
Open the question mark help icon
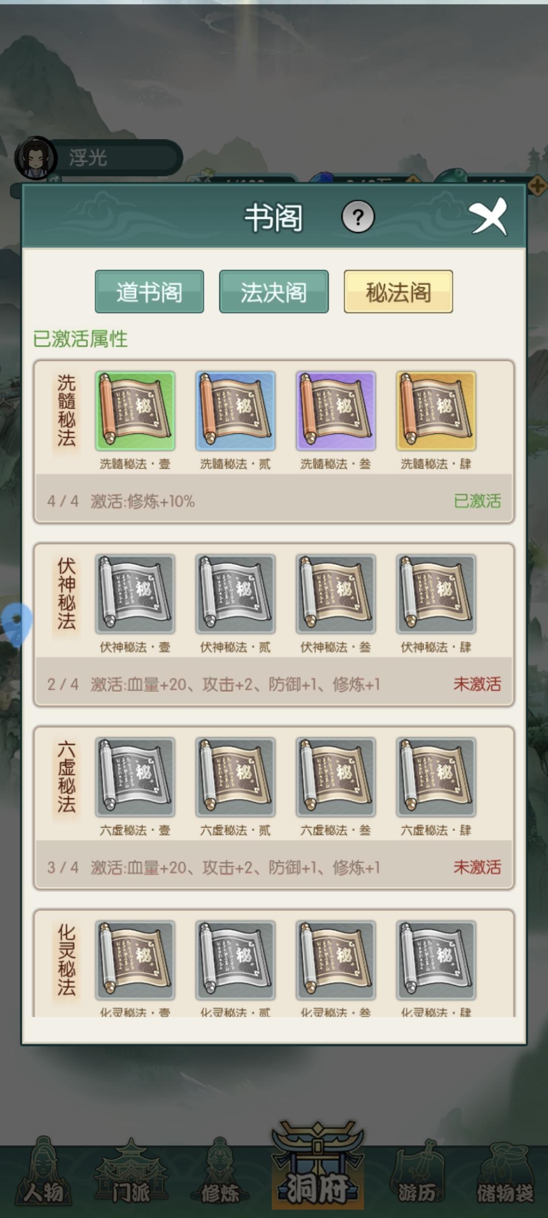pyautogui.click(x=358, y=217)
